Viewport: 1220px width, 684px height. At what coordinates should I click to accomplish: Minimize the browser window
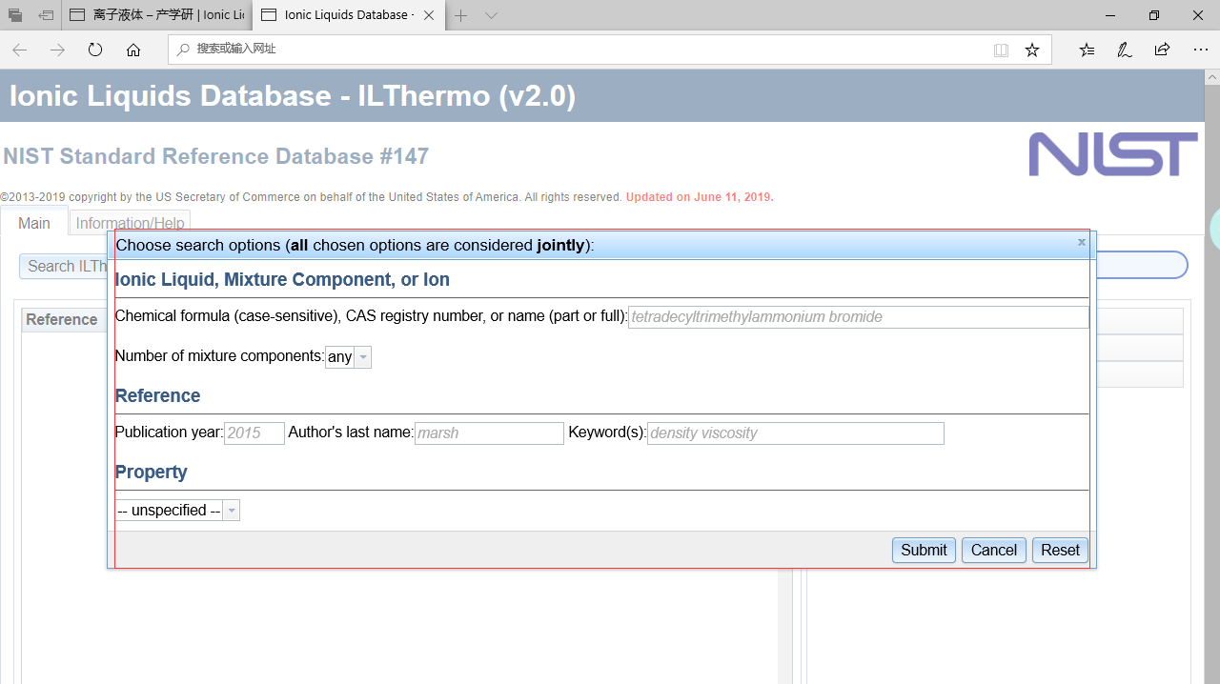[x=1110, y=15]
